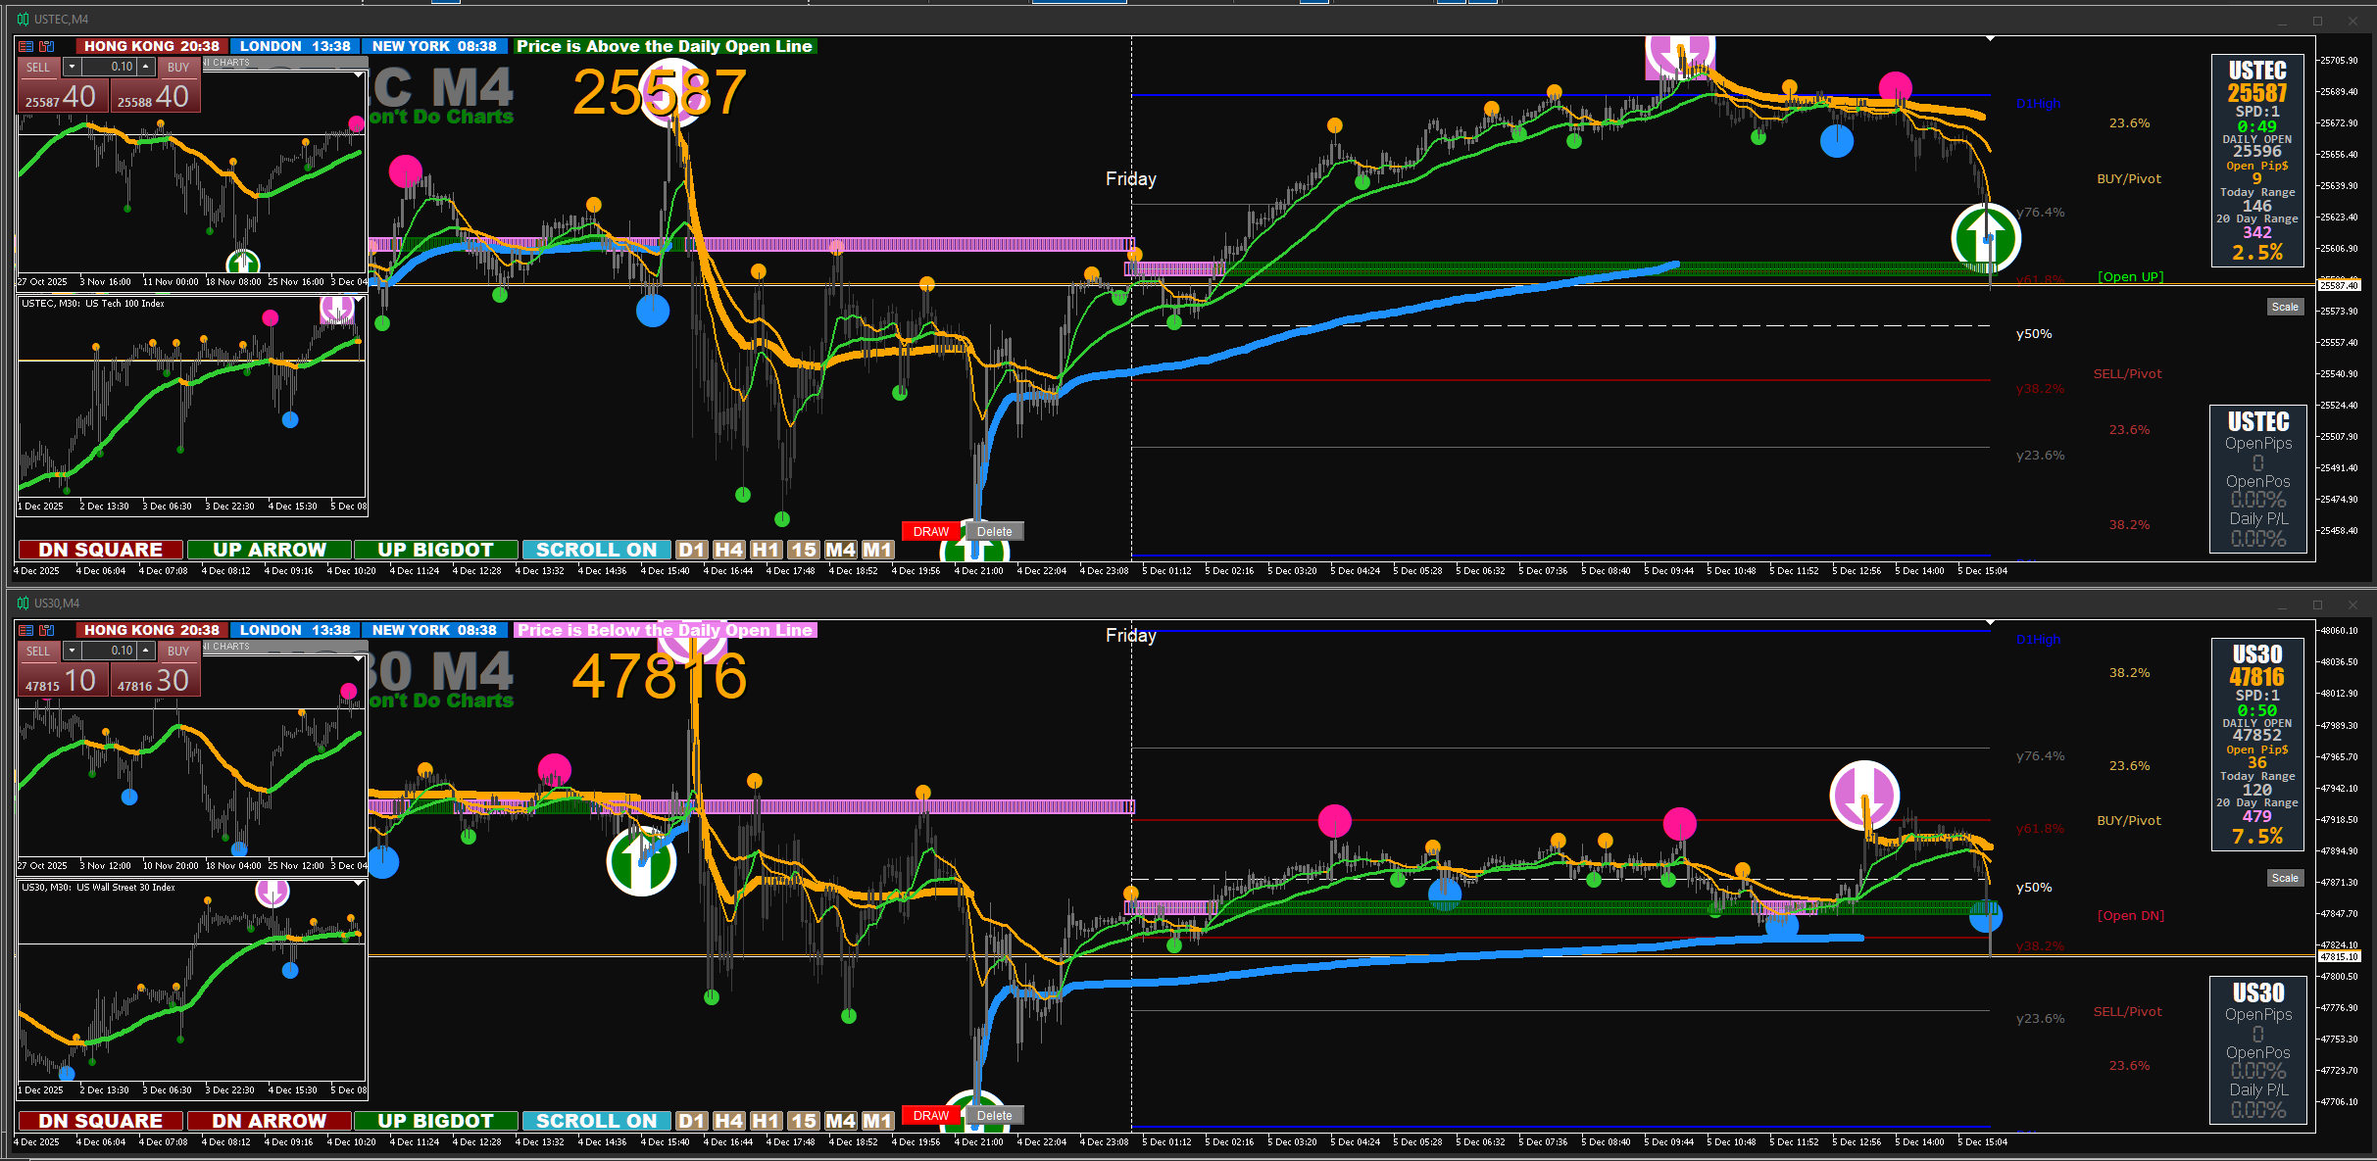This screenshot has height=1161, width=2377.
Task: Decrease USTEC lot size with down arrow
Action: [72, 67]
